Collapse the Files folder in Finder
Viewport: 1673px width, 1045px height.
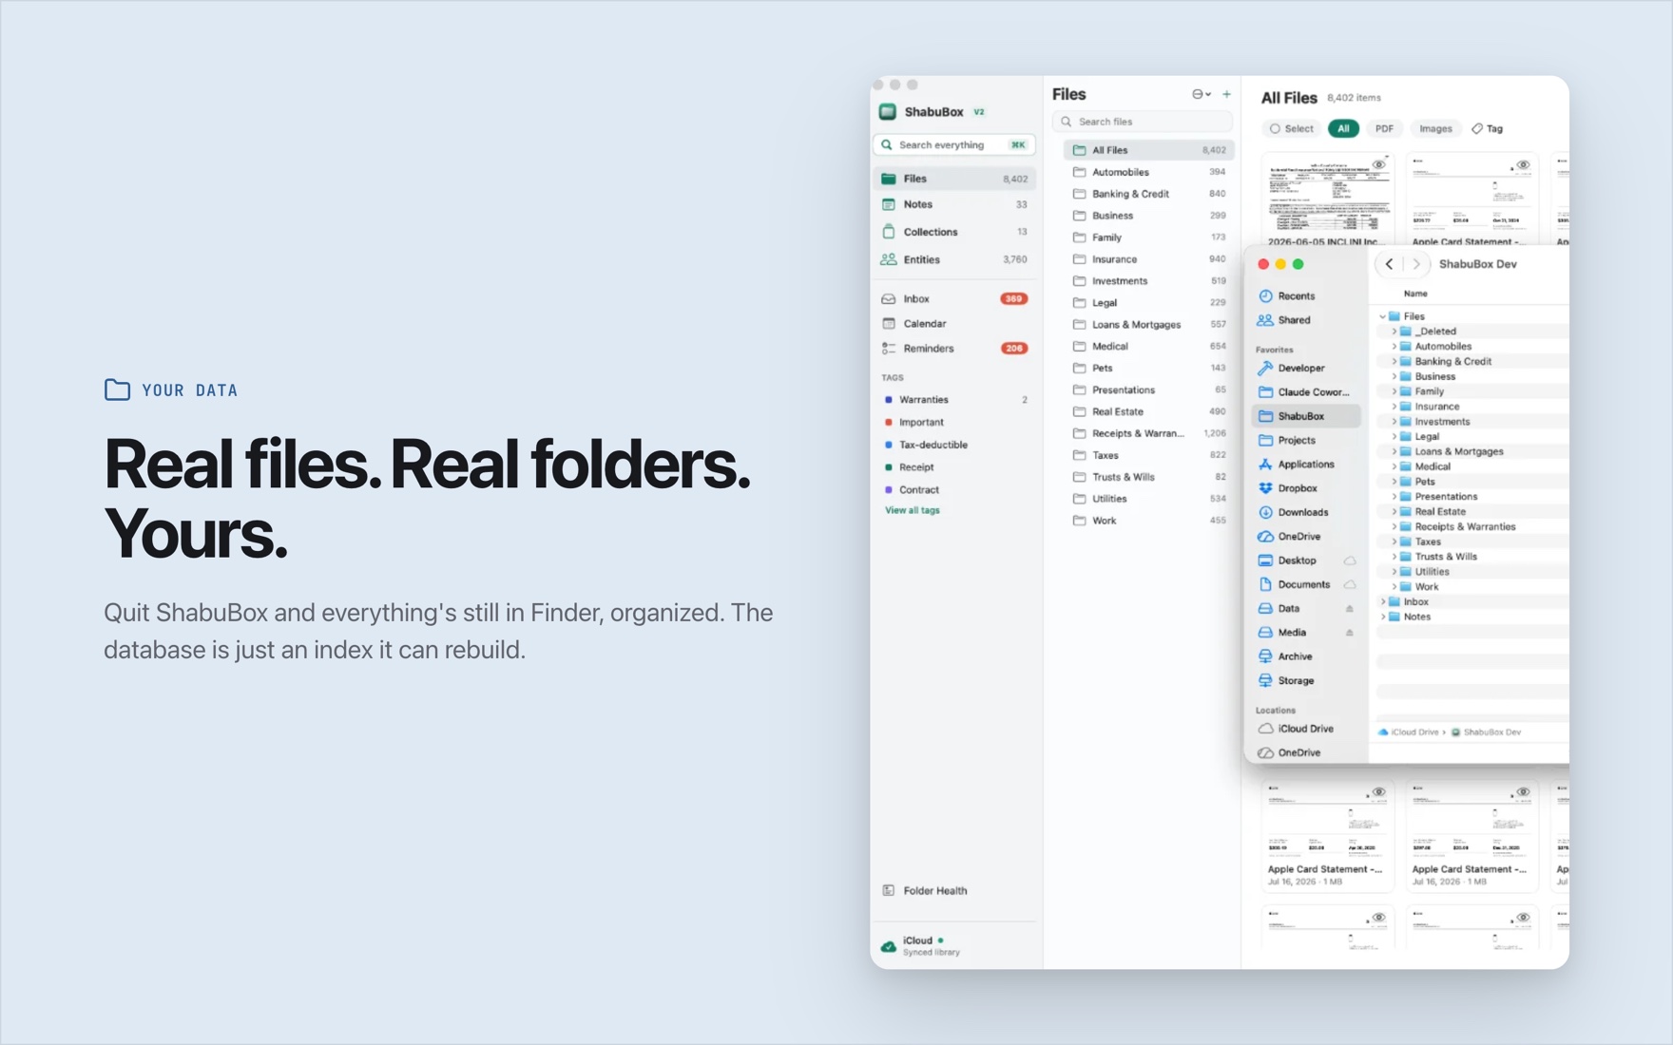(1382, 316)
